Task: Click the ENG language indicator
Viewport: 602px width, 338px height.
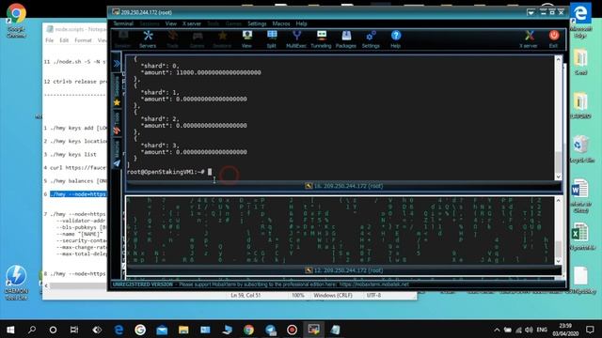Action: (x=542, y=330)
